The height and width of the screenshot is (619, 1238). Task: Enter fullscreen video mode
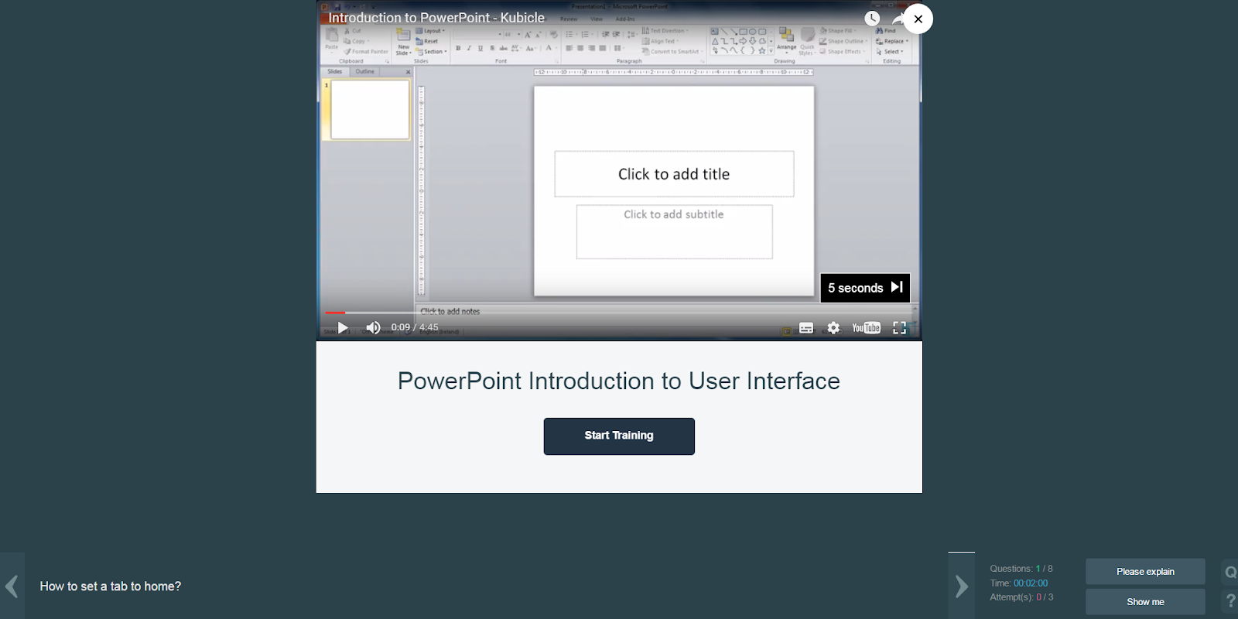(x=899, y=328)
